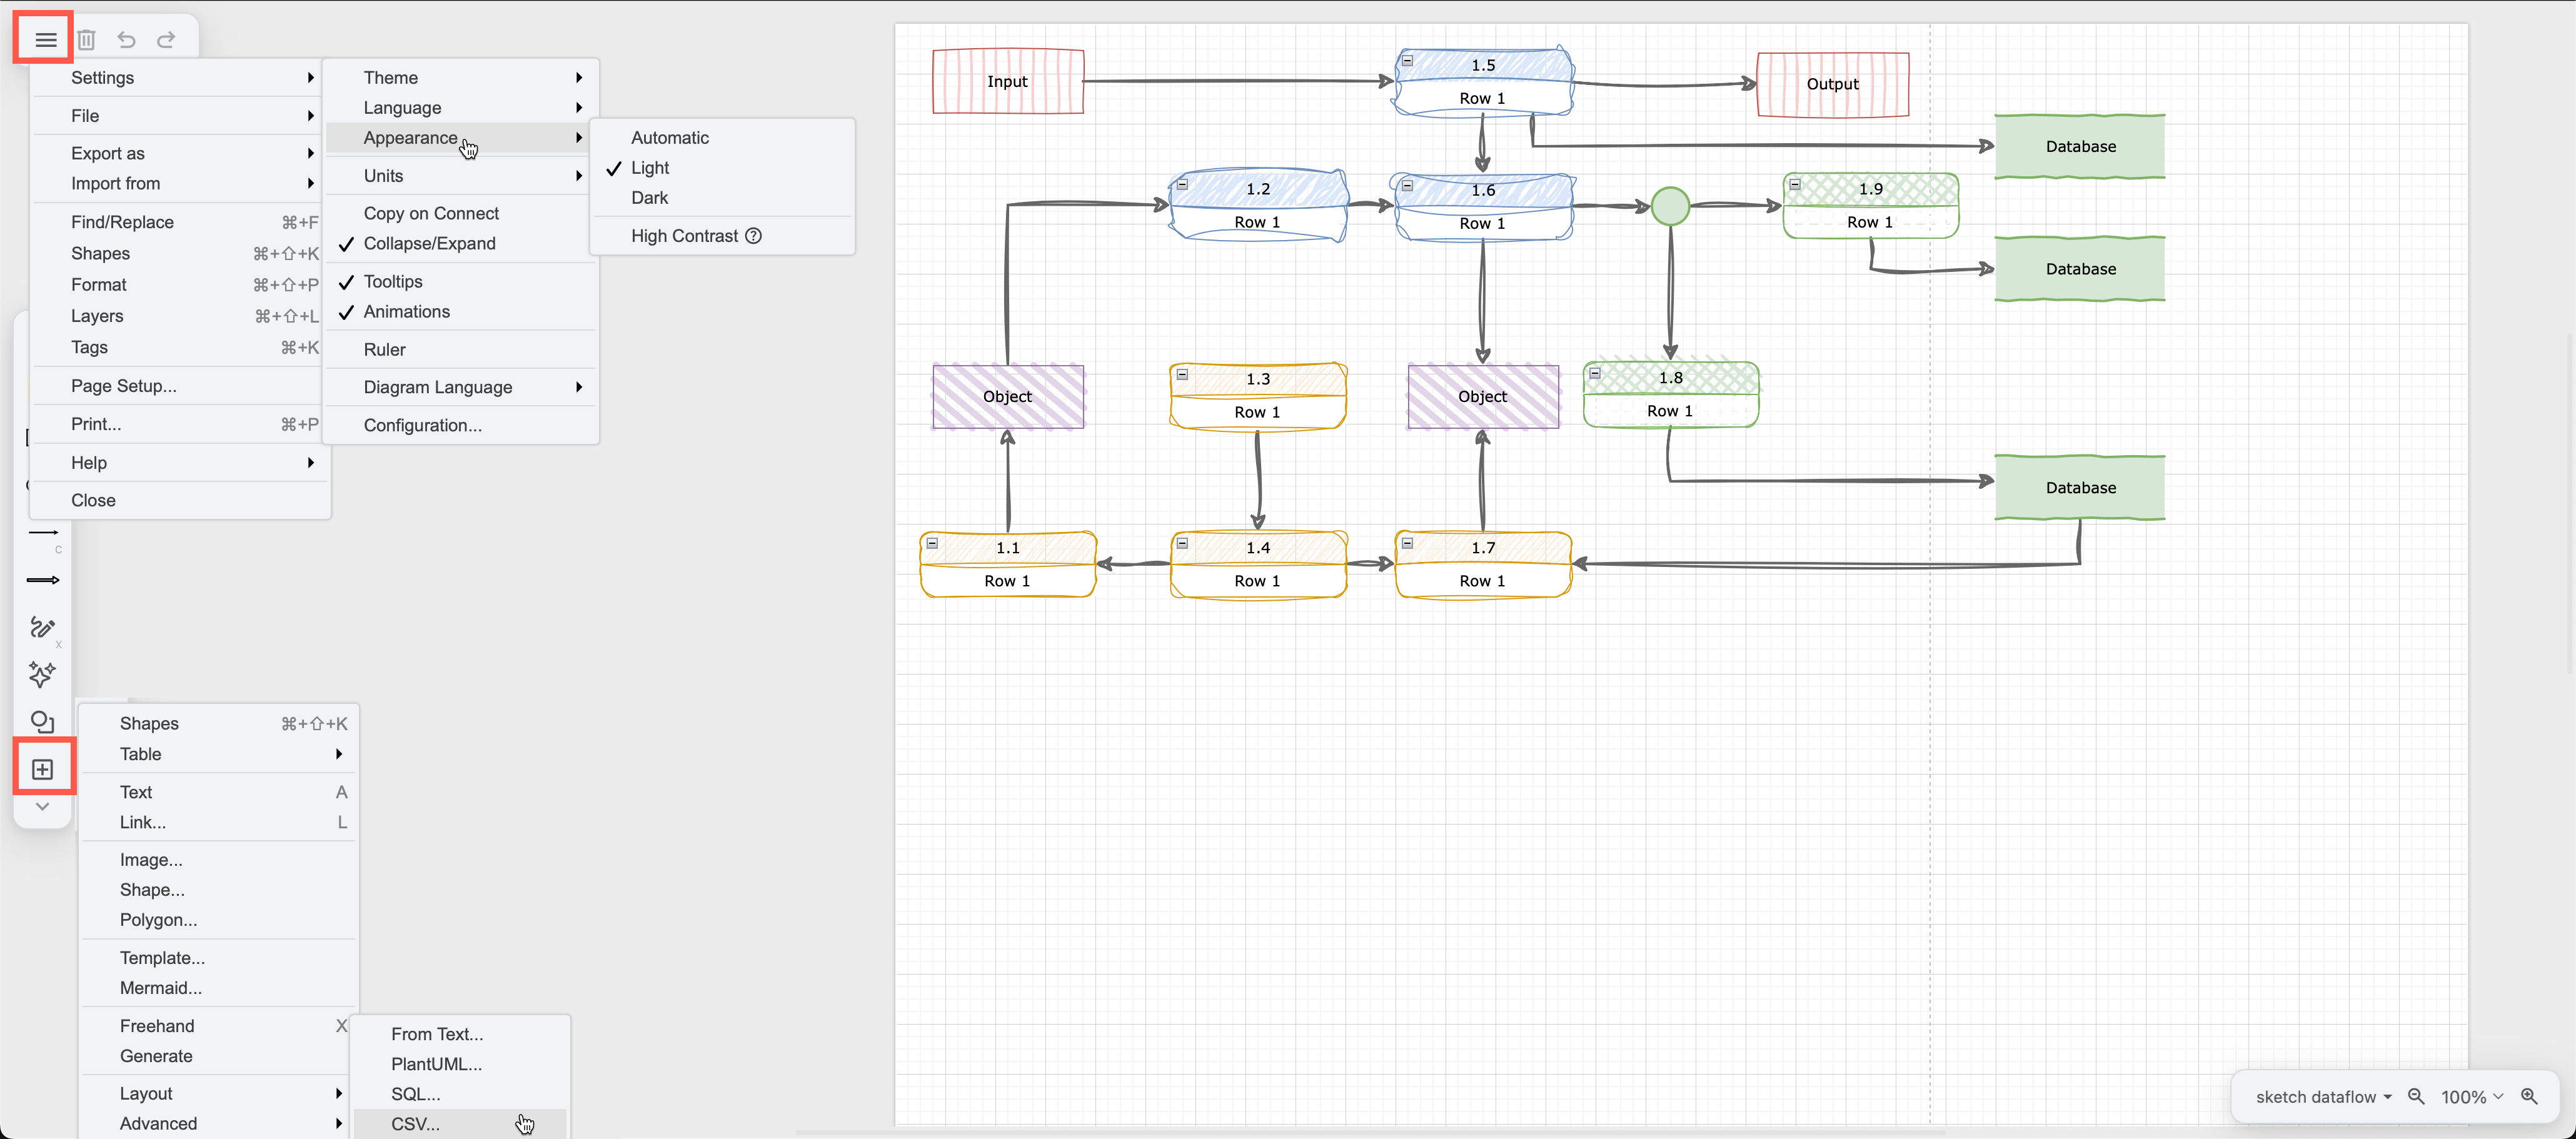This screenshot has height=1139, width=2576.
Task: Collapse the 1.3 container via minus icon
Action: 1182,375
